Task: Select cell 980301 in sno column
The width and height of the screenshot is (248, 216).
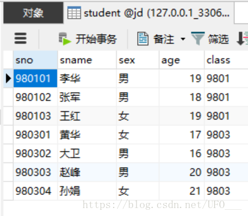Action: 35,135
